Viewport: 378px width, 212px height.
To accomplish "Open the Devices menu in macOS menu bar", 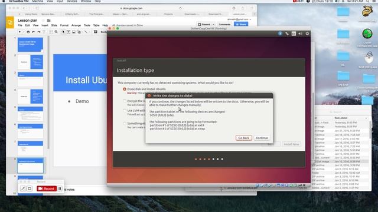I will [x=72, y=1].
